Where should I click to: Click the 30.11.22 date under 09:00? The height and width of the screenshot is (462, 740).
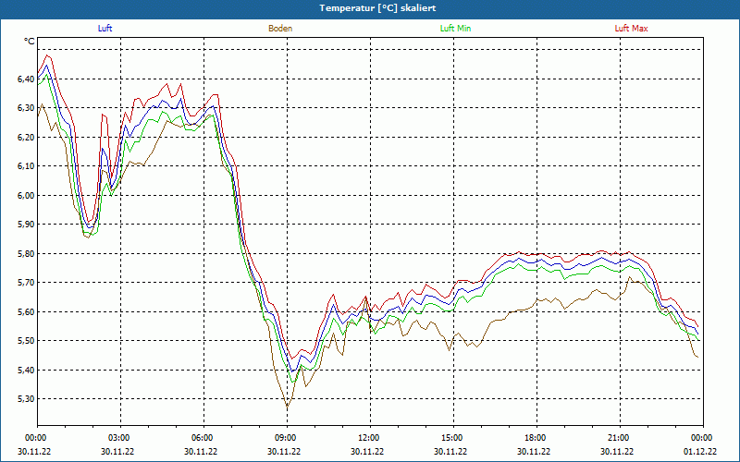284,452
